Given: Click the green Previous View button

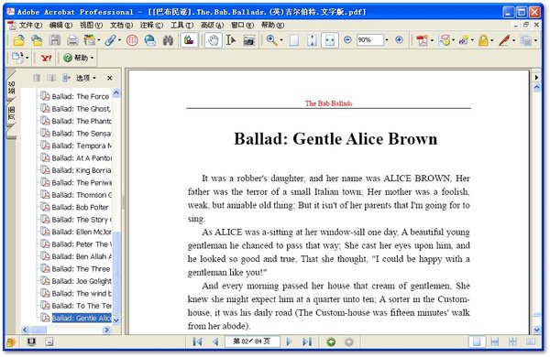Looking at the screenshot, I should [331, 342].
